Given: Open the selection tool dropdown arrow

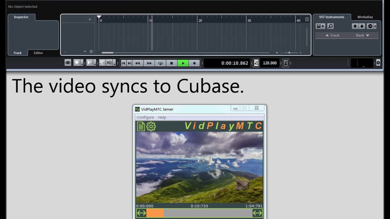Looking at the screenshot, I should click(94, 63).
